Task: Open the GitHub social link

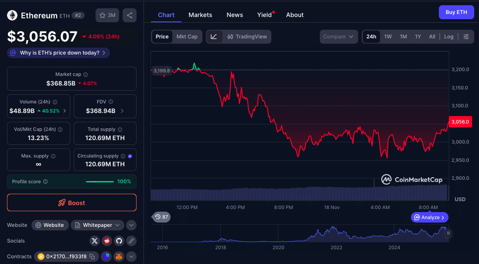Action: (119, 241)
